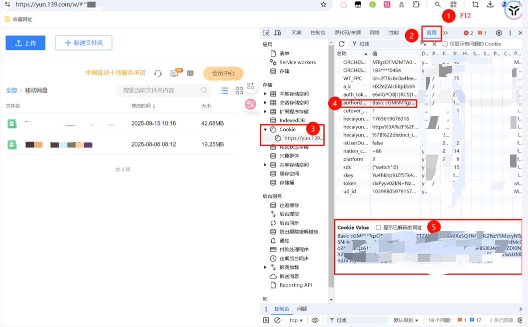Switch to the 元素 tab
528x327 pixels.
(x=297, y=32)
